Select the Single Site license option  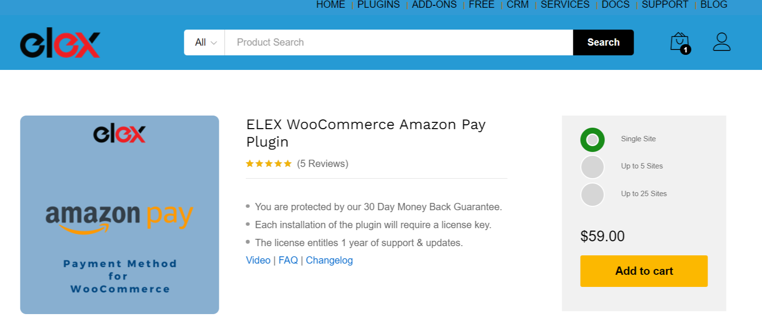(592, 140)
